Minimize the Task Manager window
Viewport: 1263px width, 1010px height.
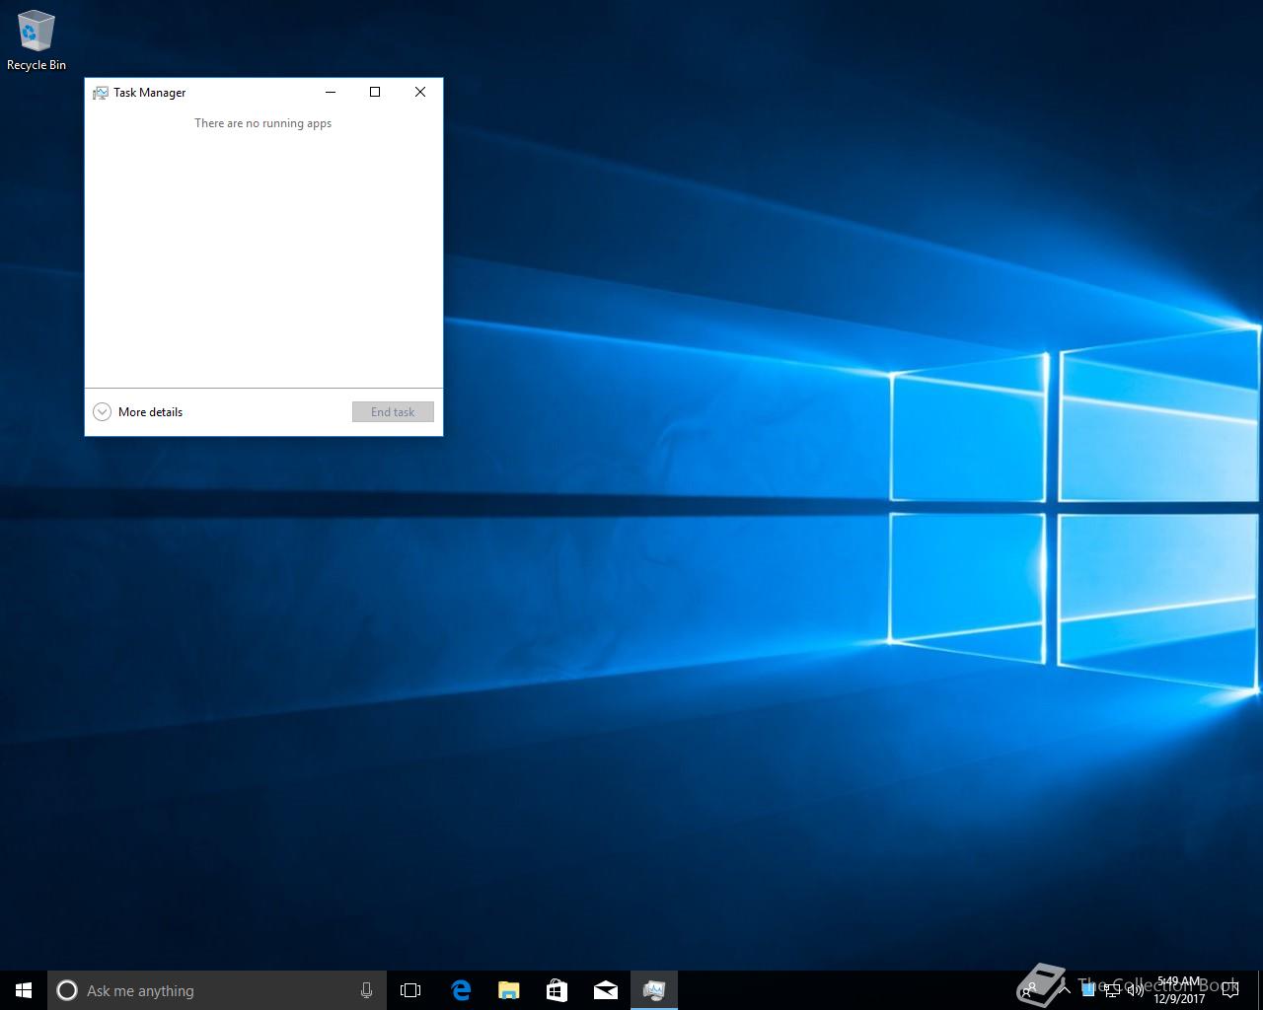pyautogui.click(x=331, y=92)
